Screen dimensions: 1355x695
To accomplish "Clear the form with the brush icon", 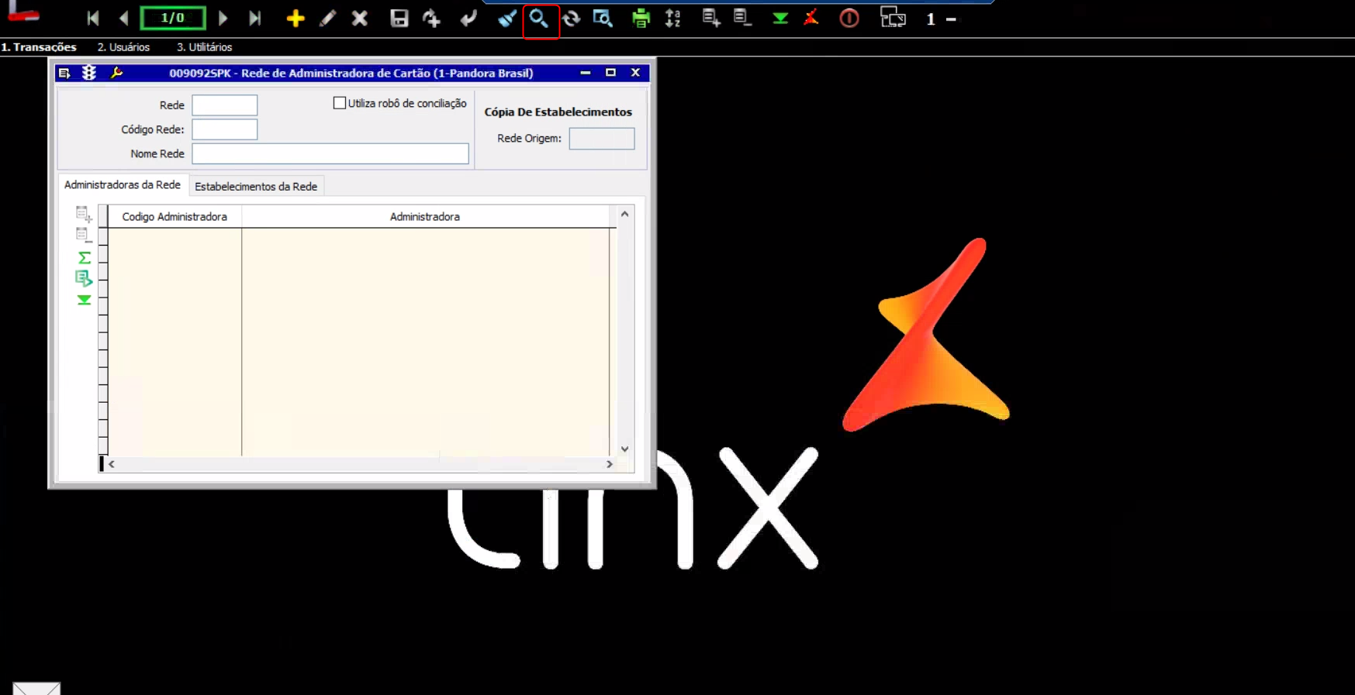I will [x=507, y=18].
